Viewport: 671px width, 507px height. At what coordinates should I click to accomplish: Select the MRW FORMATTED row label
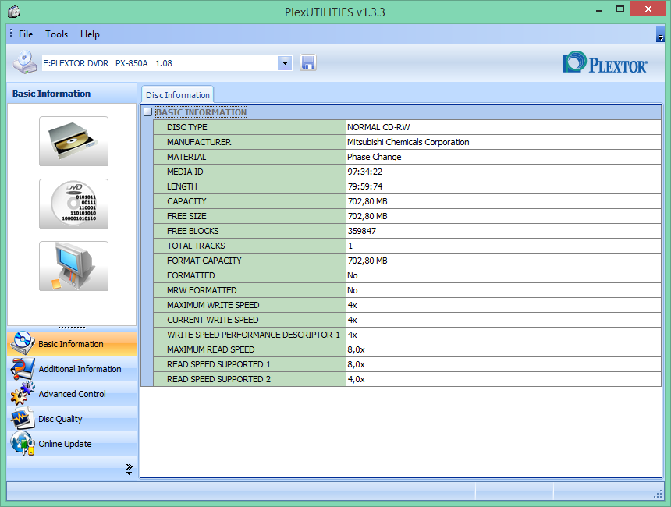click(x=201, y=290)
